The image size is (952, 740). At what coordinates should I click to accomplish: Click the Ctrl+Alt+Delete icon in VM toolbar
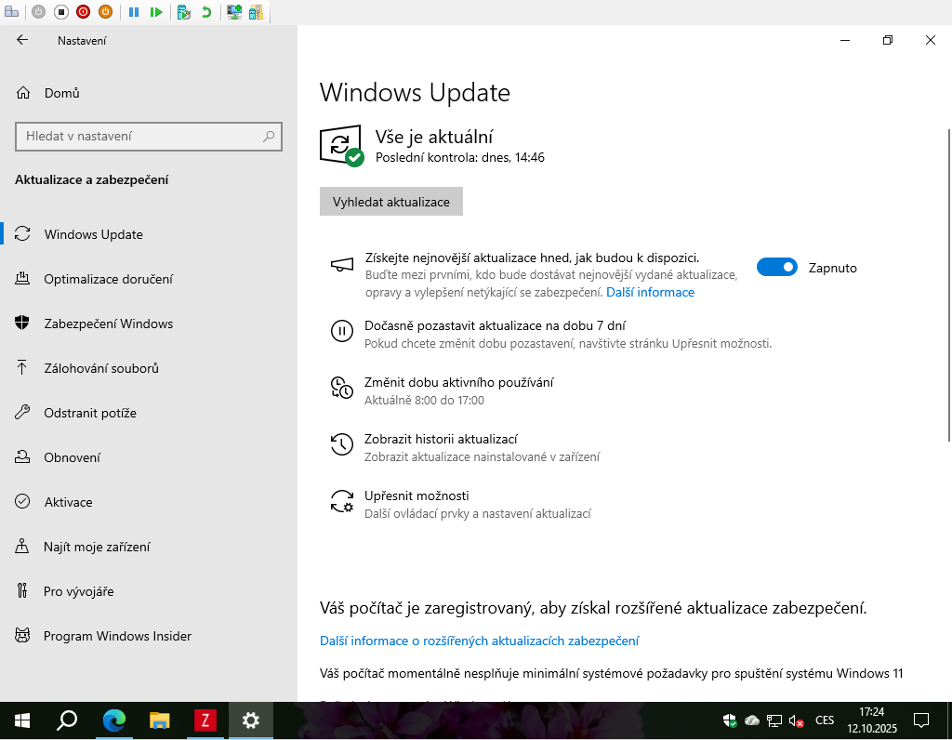click(x=12, y=12)
